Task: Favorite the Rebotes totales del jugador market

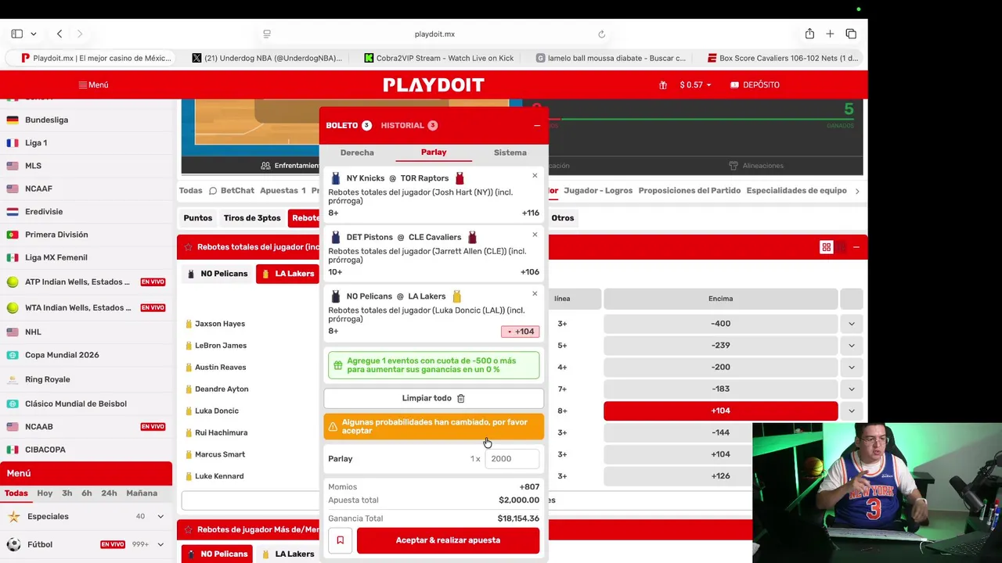Action: pos(188,247)
